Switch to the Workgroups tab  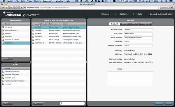coord(145,24)
